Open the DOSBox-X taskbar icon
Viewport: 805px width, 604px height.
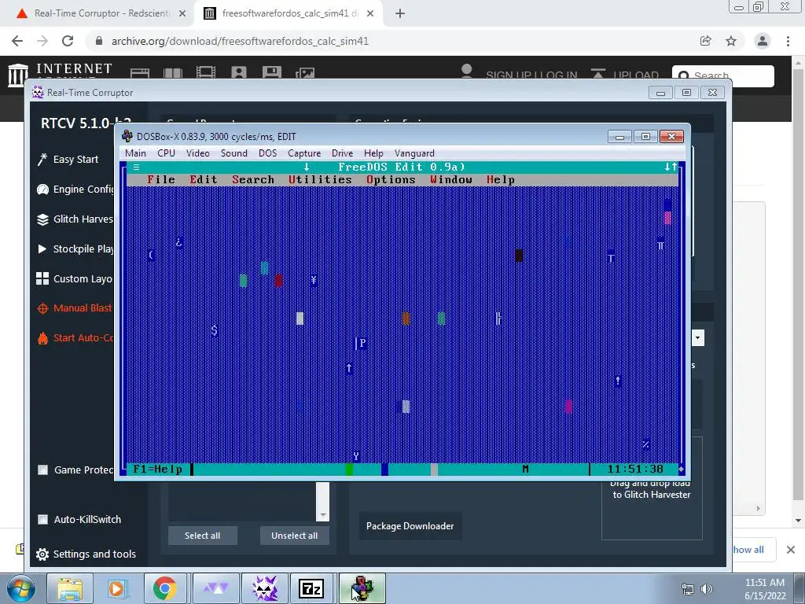[x=362, y=588]
